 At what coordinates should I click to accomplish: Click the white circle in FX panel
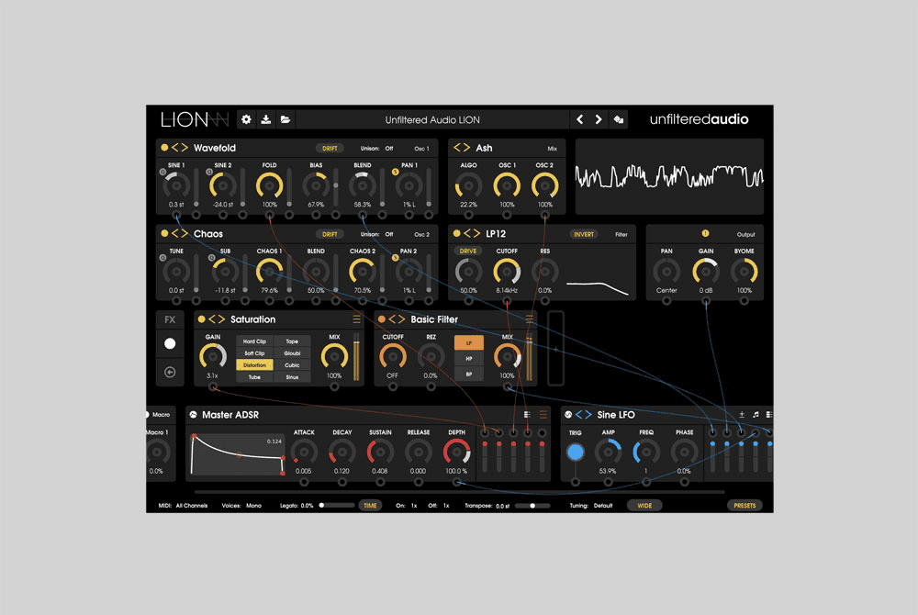tap(170, 343)
